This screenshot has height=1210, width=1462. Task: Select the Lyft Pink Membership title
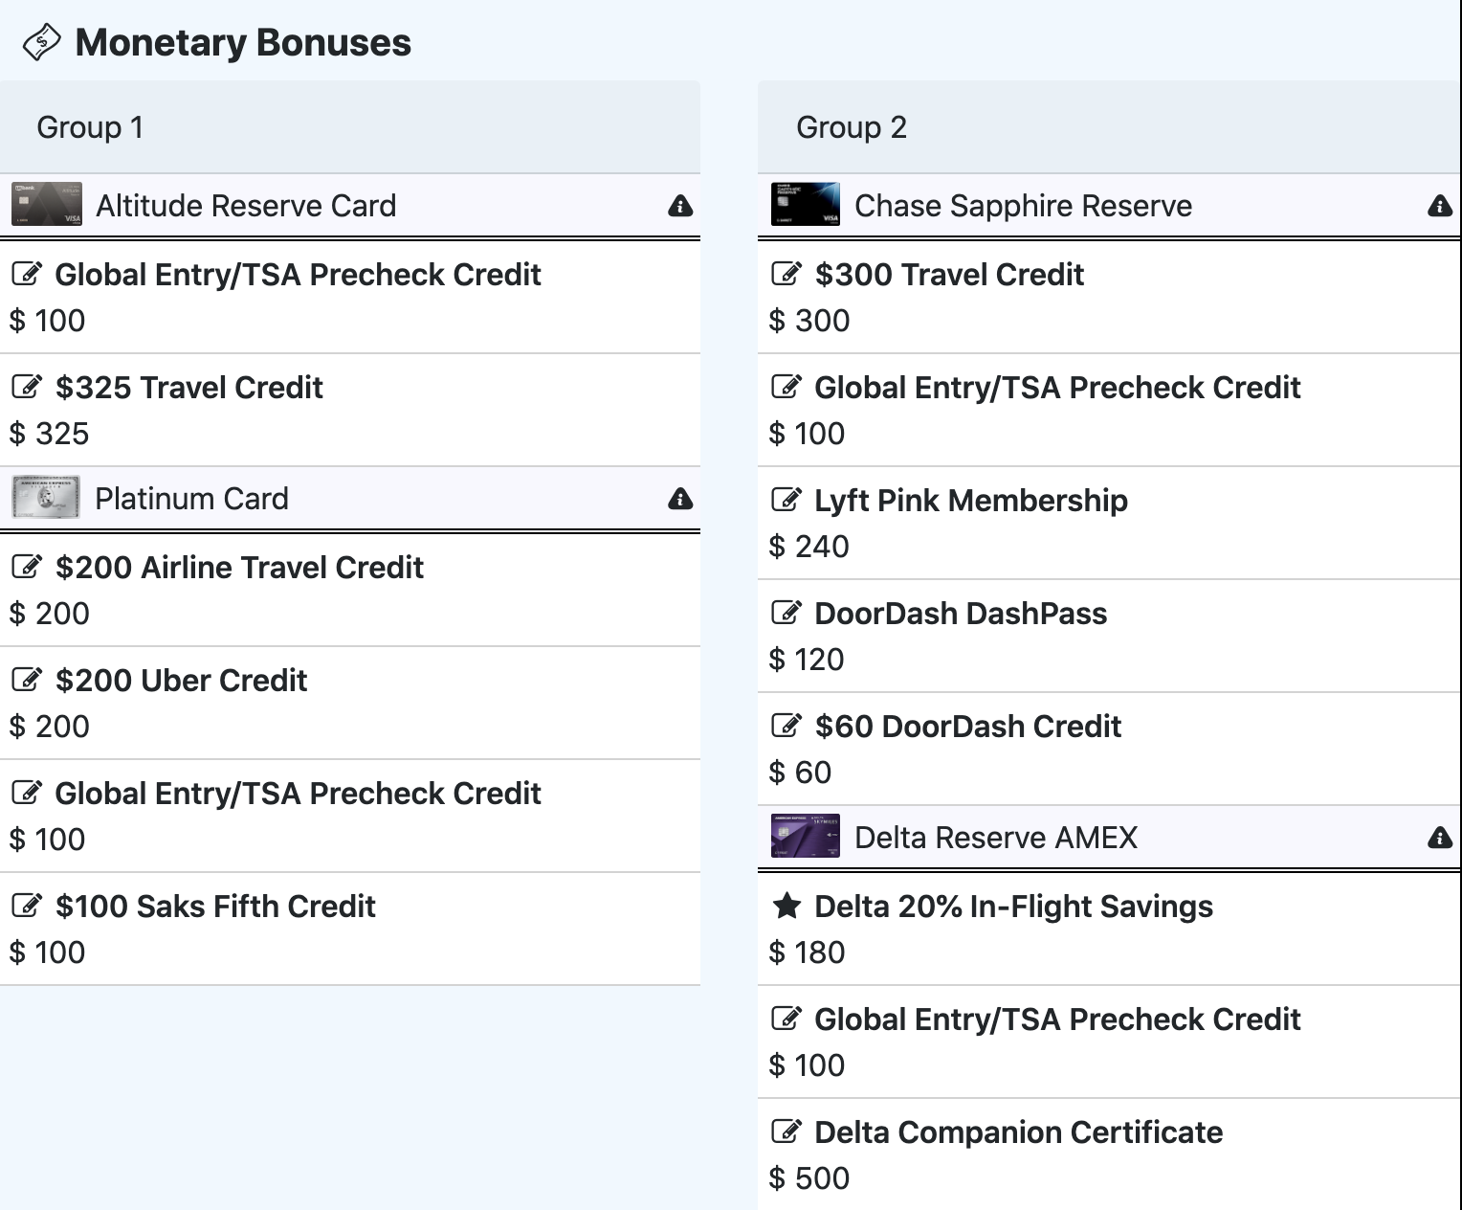click(x=971, y=501)
